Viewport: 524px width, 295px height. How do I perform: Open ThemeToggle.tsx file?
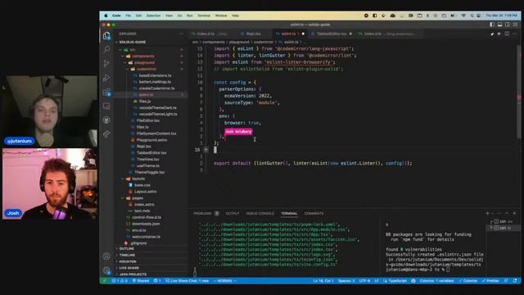[x=149, y=172]
